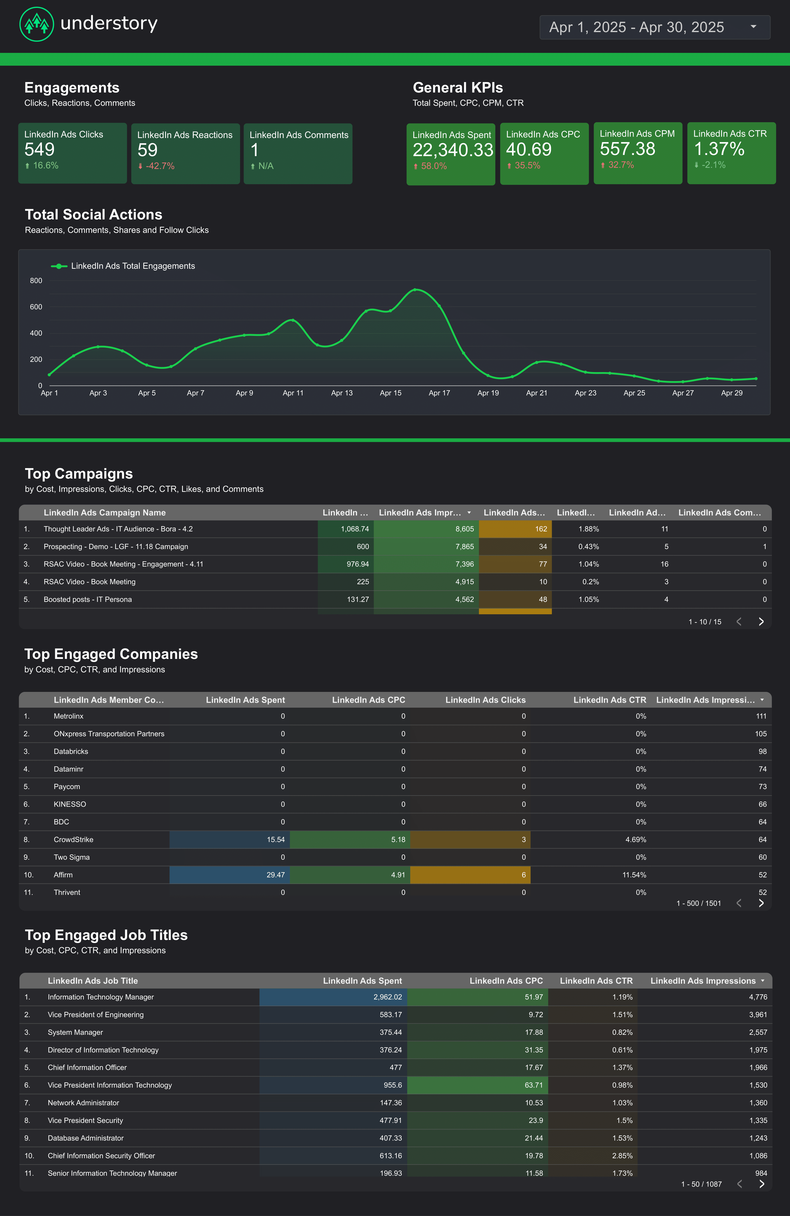This screenshot has height=1216, width=790.
Task: Sort campaigns by LinkedIn Ads Impressions arrow
Action: [x=469, y=512]
